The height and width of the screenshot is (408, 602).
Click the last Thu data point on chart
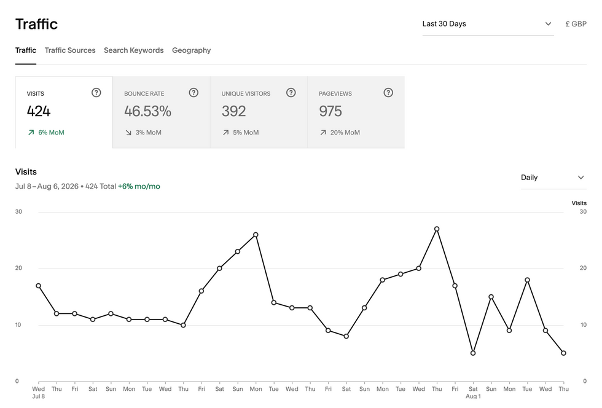coord(564,353)
